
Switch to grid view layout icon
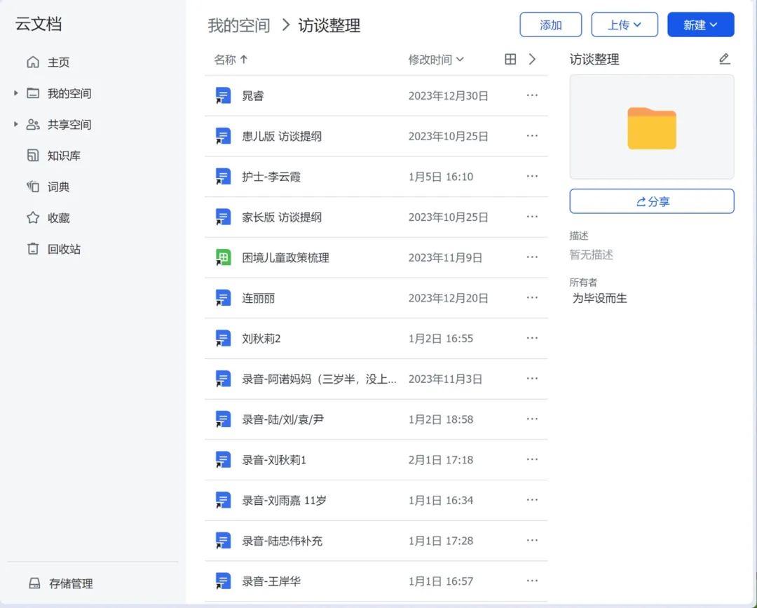tap(510, 60)
